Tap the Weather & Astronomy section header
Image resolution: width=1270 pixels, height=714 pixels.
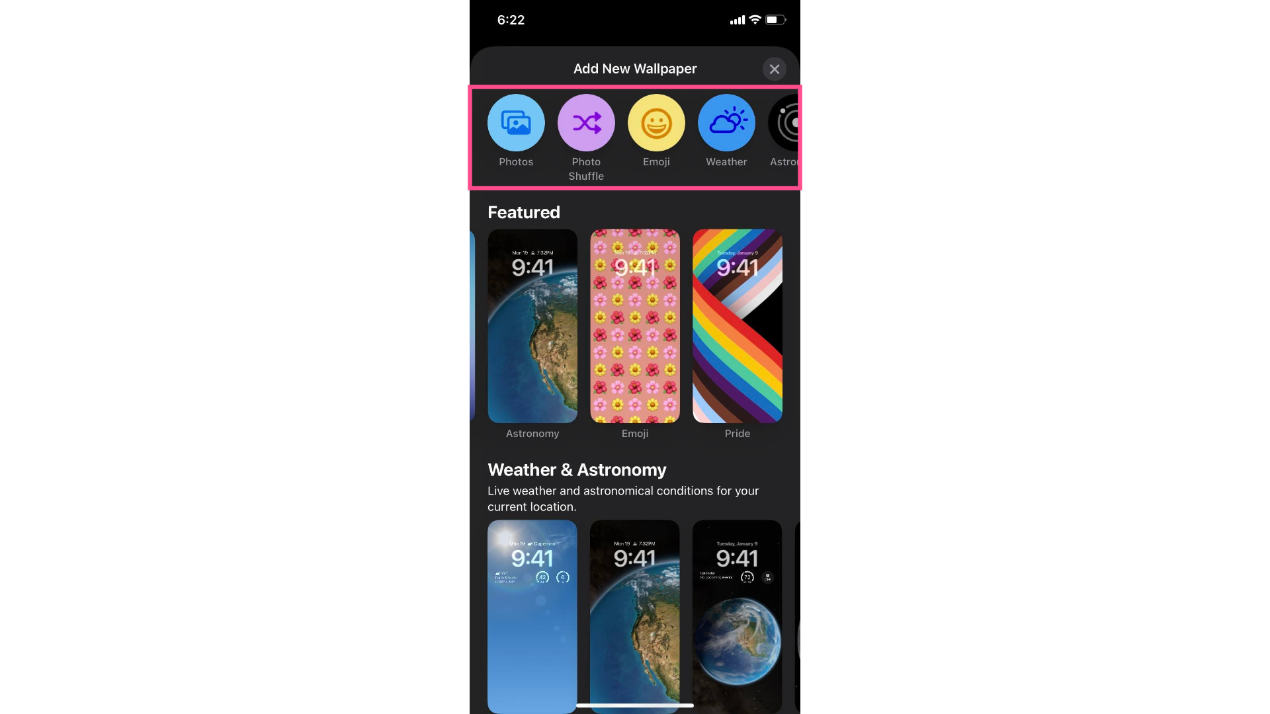pos(577,469)
